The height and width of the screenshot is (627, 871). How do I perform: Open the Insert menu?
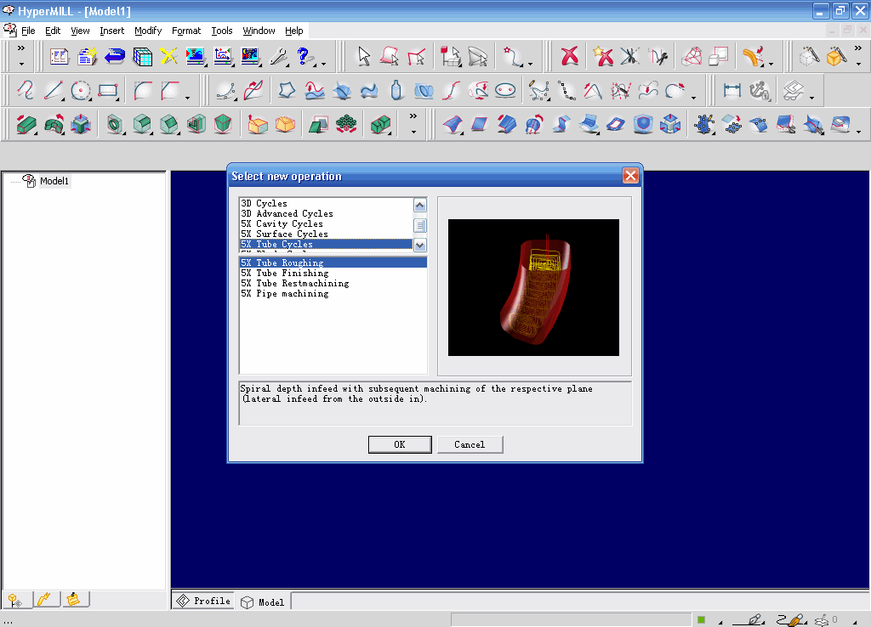coord(111,31)
